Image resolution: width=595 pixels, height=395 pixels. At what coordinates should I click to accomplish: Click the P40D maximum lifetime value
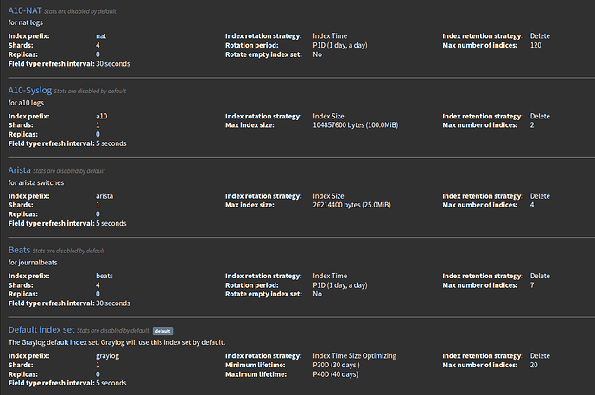[x=335, y=374]
